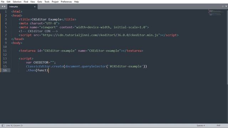The image size is (228, 128).
Task: Click the opening <body> tag
Action: point(17,43)
